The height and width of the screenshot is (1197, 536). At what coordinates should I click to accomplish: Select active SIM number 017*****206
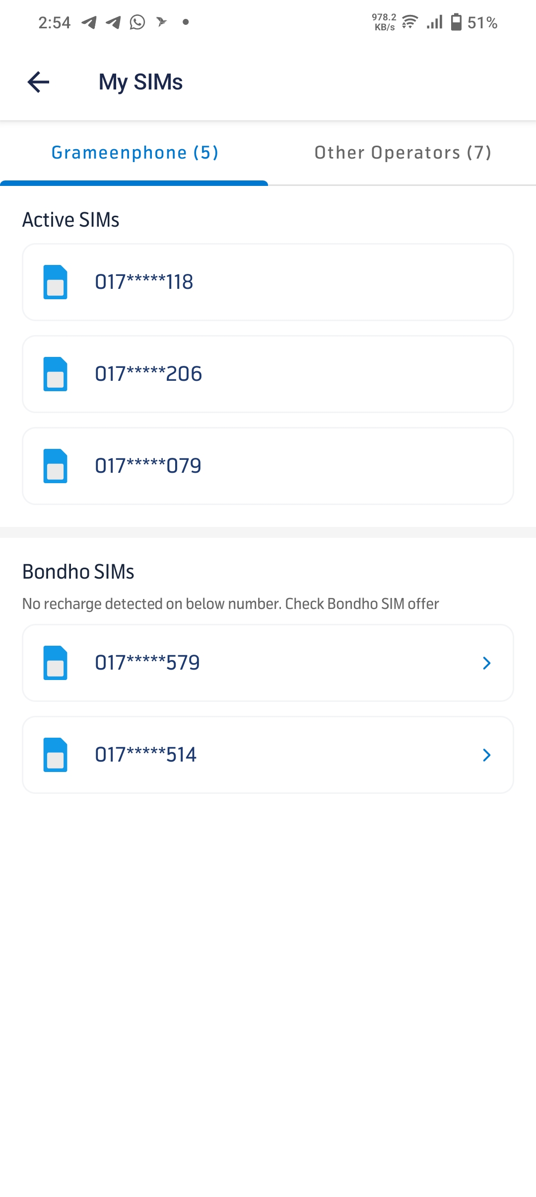[x=148, y=374]
